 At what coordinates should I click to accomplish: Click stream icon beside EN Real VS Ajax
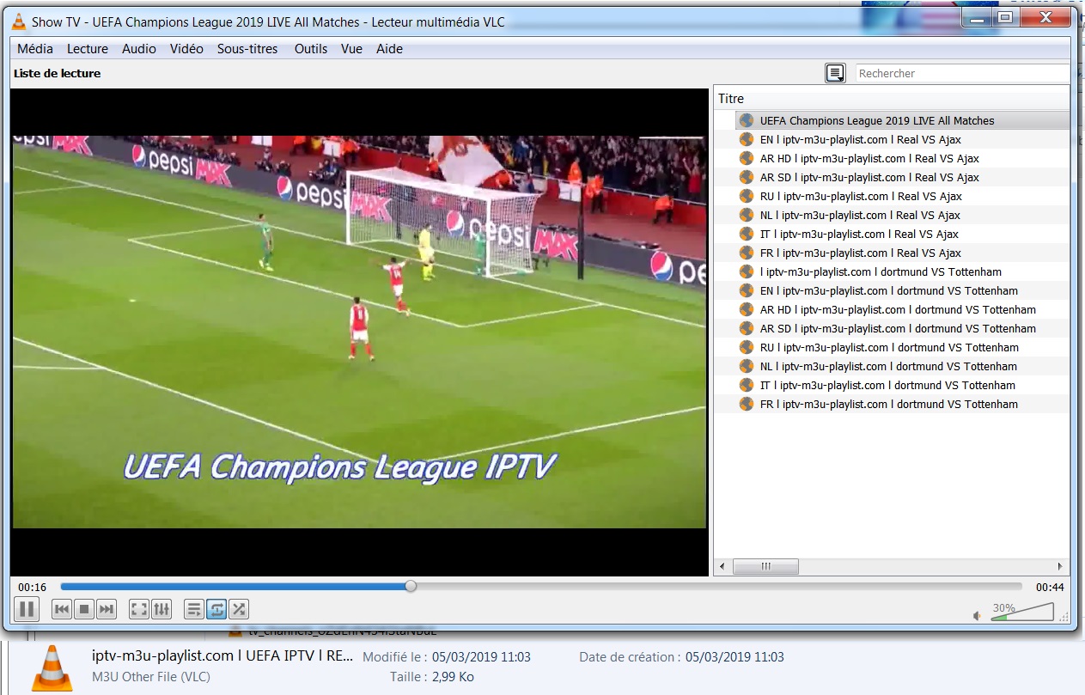[747, 139]
